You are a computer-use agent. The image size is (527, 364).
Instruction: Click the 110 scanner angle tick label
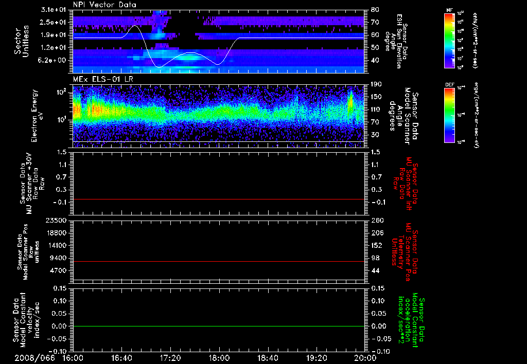[x=377, y=110]
